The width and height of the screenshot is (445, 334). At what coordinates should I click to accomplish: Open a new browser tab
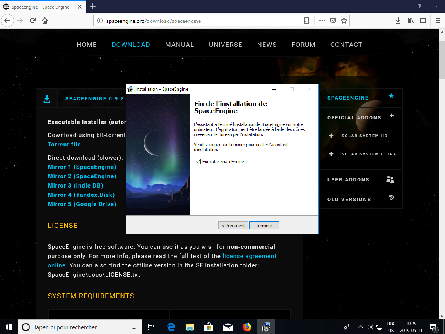93,6
